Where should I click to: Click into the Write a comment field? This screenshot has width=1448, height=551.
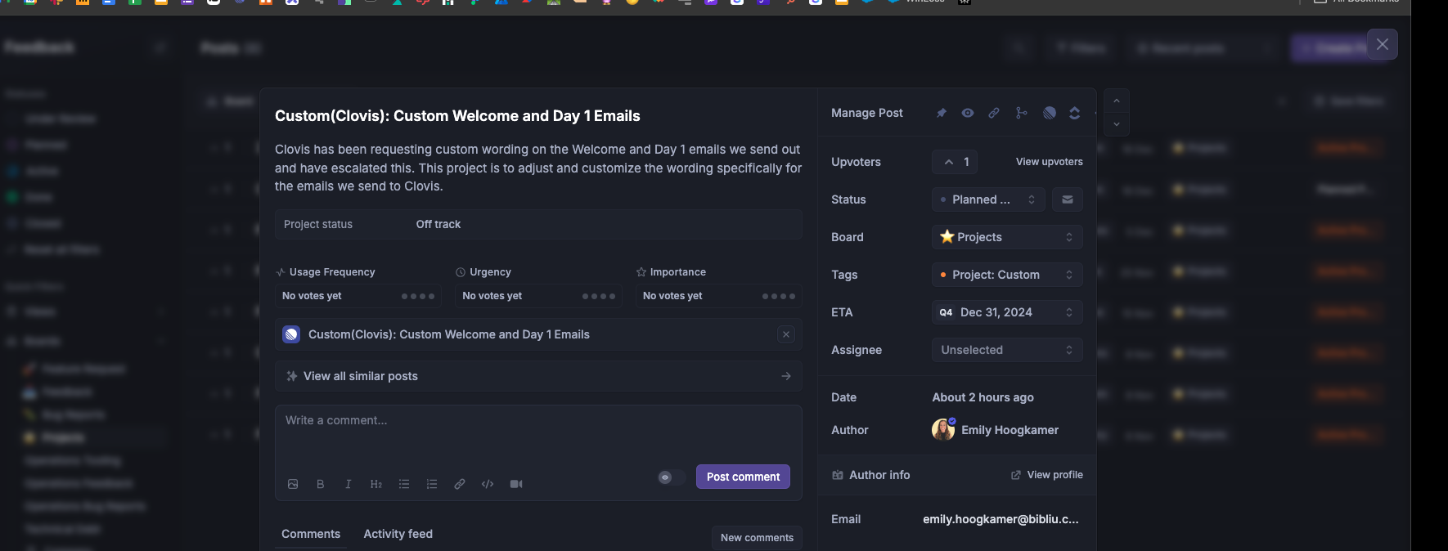[x=537, y=433]
